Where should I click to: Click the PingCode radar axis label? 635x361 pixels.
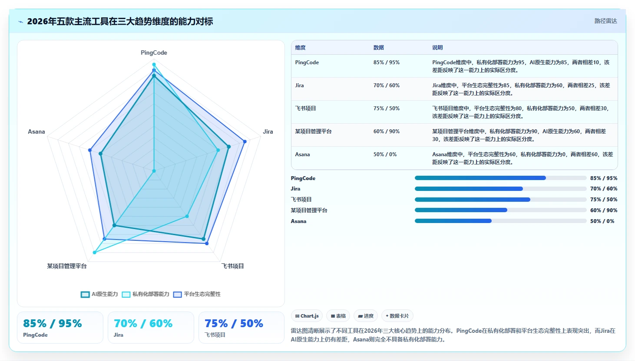tap(154, 53)
